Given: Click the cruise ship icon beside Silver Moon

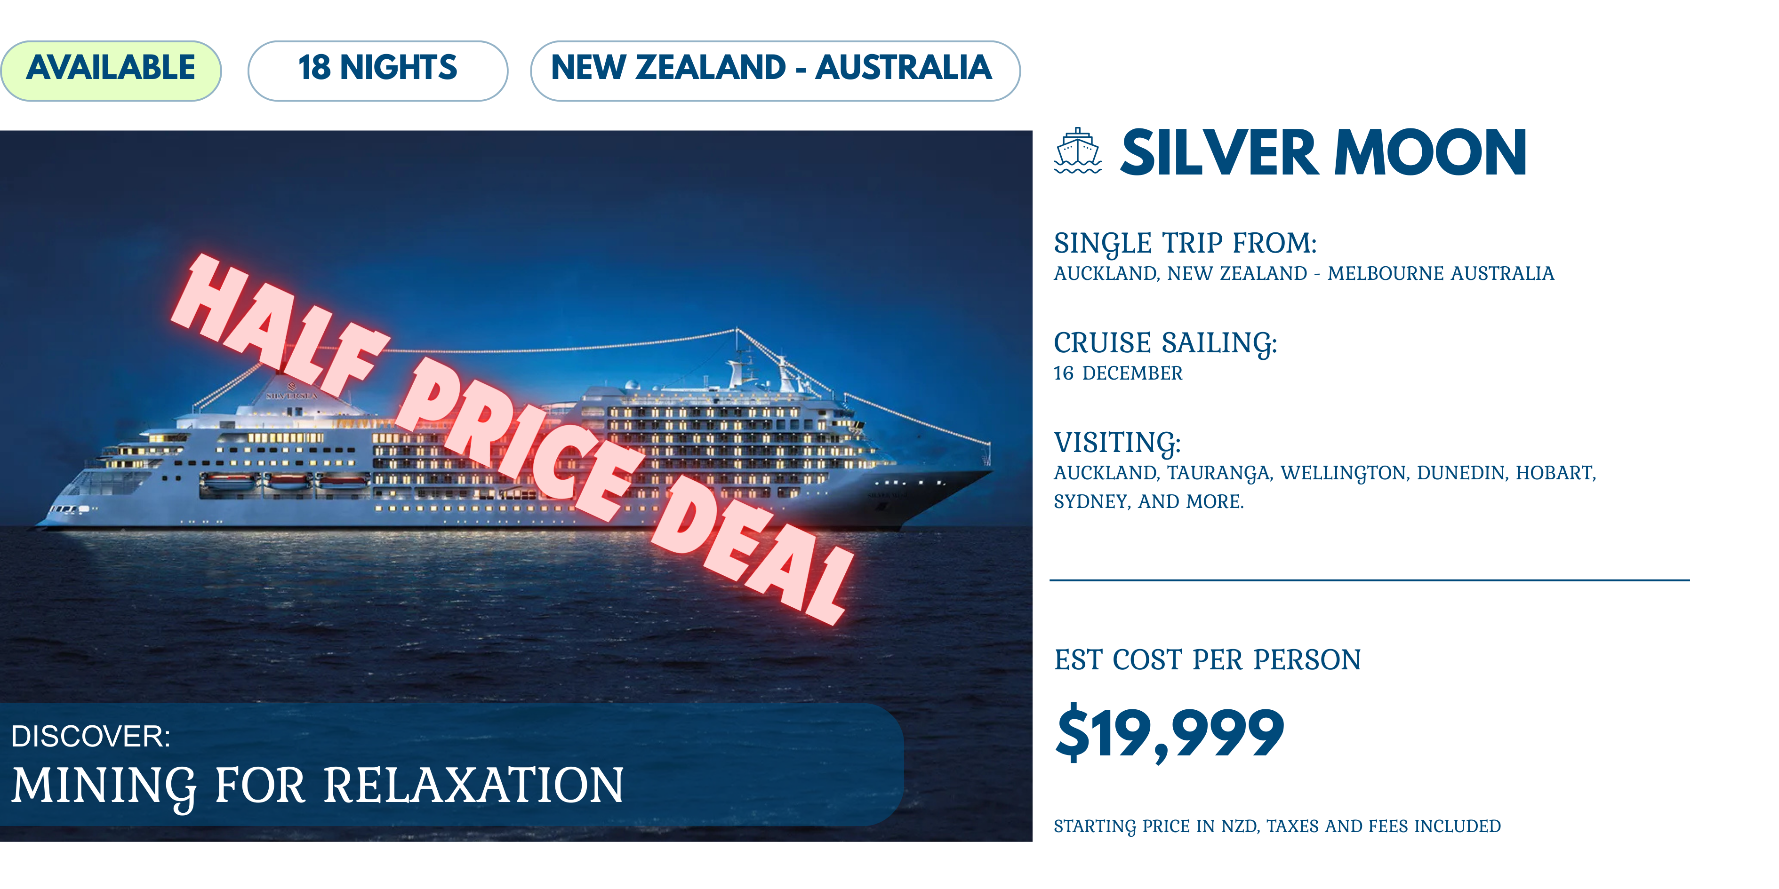Looking at the screenshot, I should [1077, 151].
